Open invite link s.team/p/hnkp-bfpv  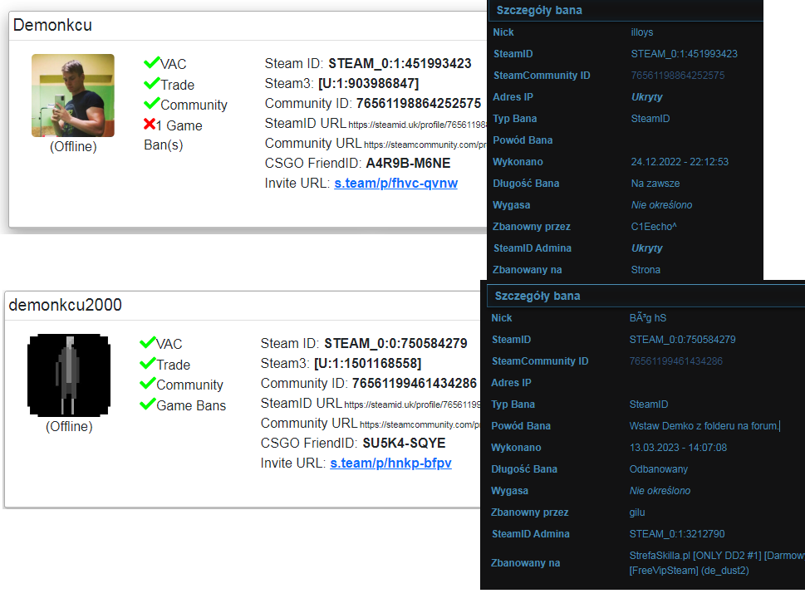tap(390, 463)
